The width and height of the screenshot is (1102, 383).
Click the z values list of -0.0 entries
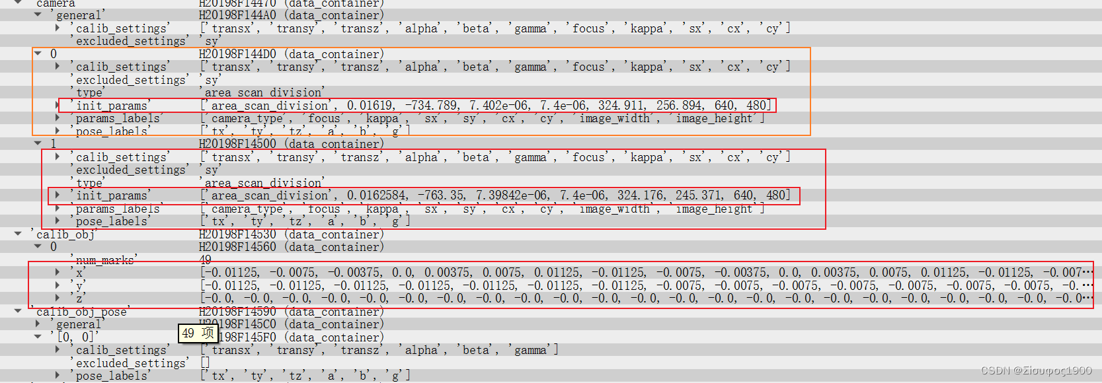point(647,298)
